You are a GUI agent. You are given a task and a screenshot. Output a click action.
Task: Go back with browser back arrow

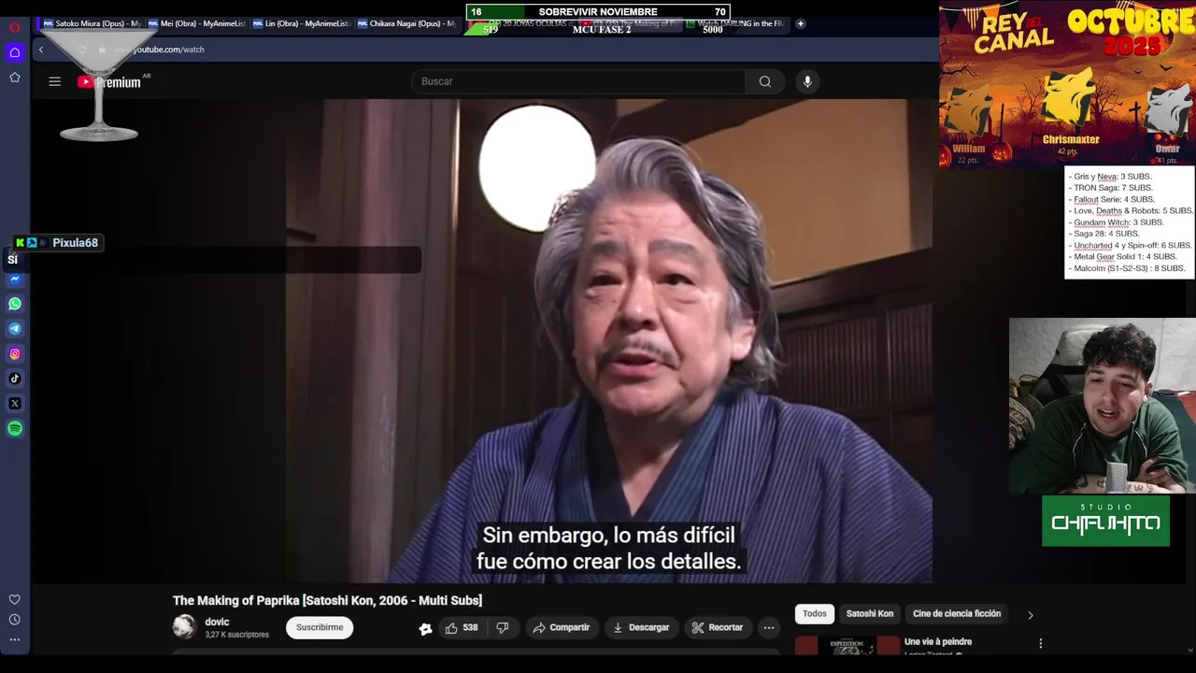pyautogui.click(x=40, y=50)
